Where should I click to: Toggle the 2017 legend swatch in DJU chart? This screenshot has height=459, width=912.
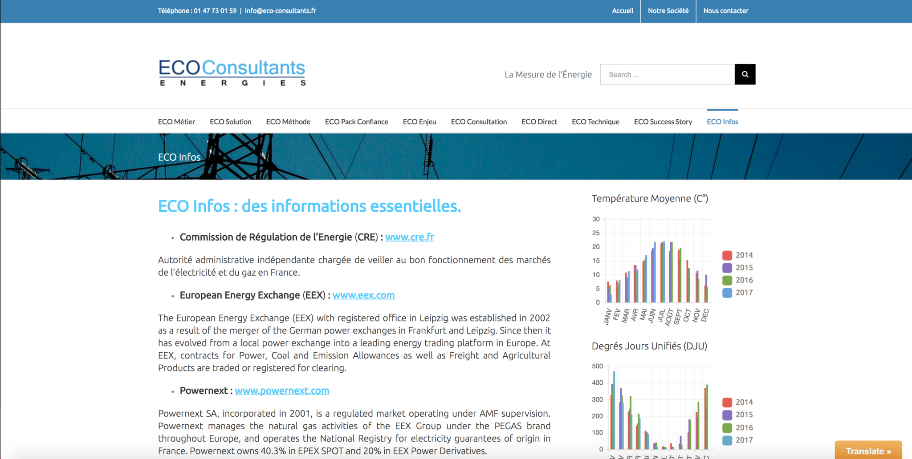[727, 440]
